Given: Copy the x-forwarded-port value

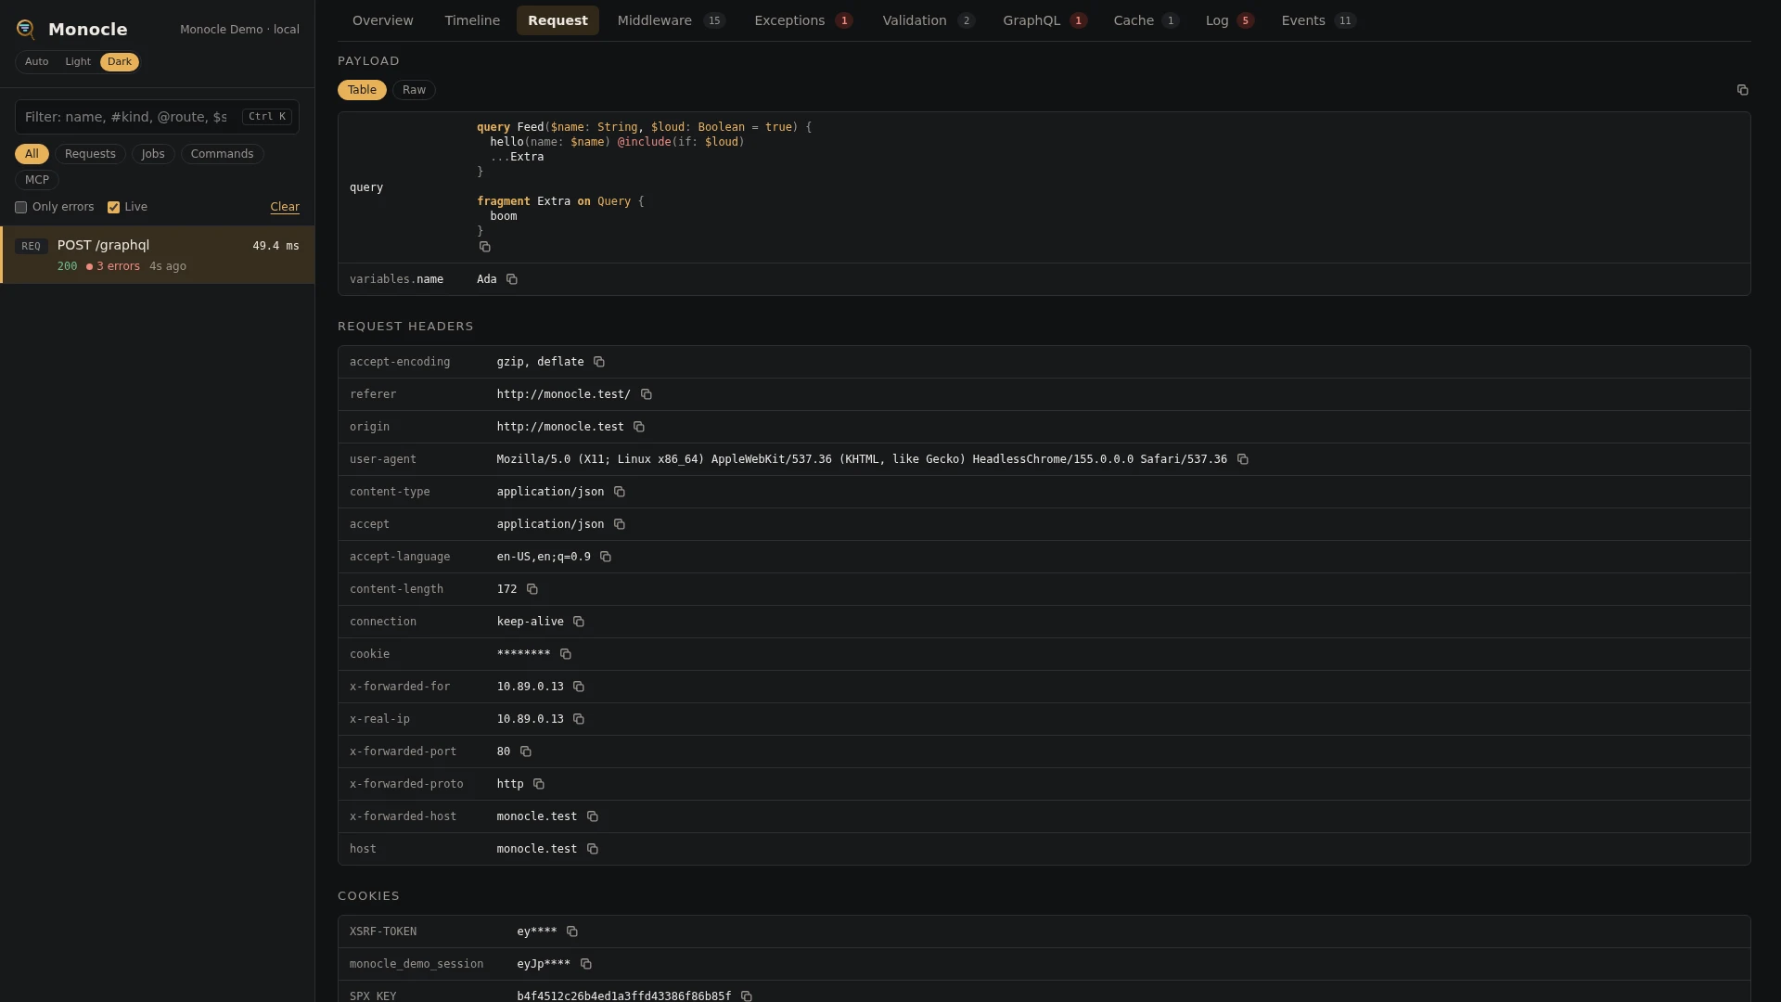Looking at the screenshot, I should [526, 751].
